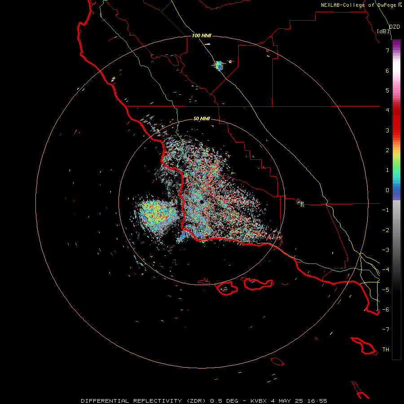Viewport: 404px width, 404px height.
Task: Click the -5 value on the color scale
Action: coord(386,290)
